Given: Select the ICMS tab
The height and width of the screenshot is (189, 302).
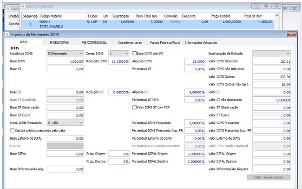Looking at the screenshot, I should (24, 42).
